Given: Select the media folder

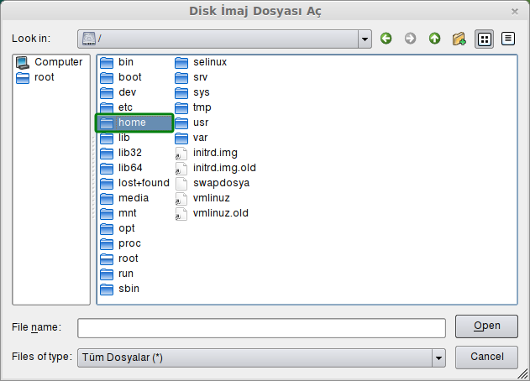Looking at the screenshot, I should [124, 198].
